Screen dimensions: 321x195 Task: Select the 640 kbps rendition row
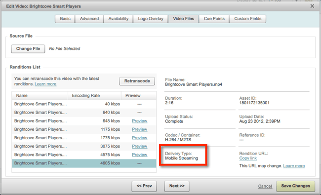pyautogui.click(x=84, y=113)
